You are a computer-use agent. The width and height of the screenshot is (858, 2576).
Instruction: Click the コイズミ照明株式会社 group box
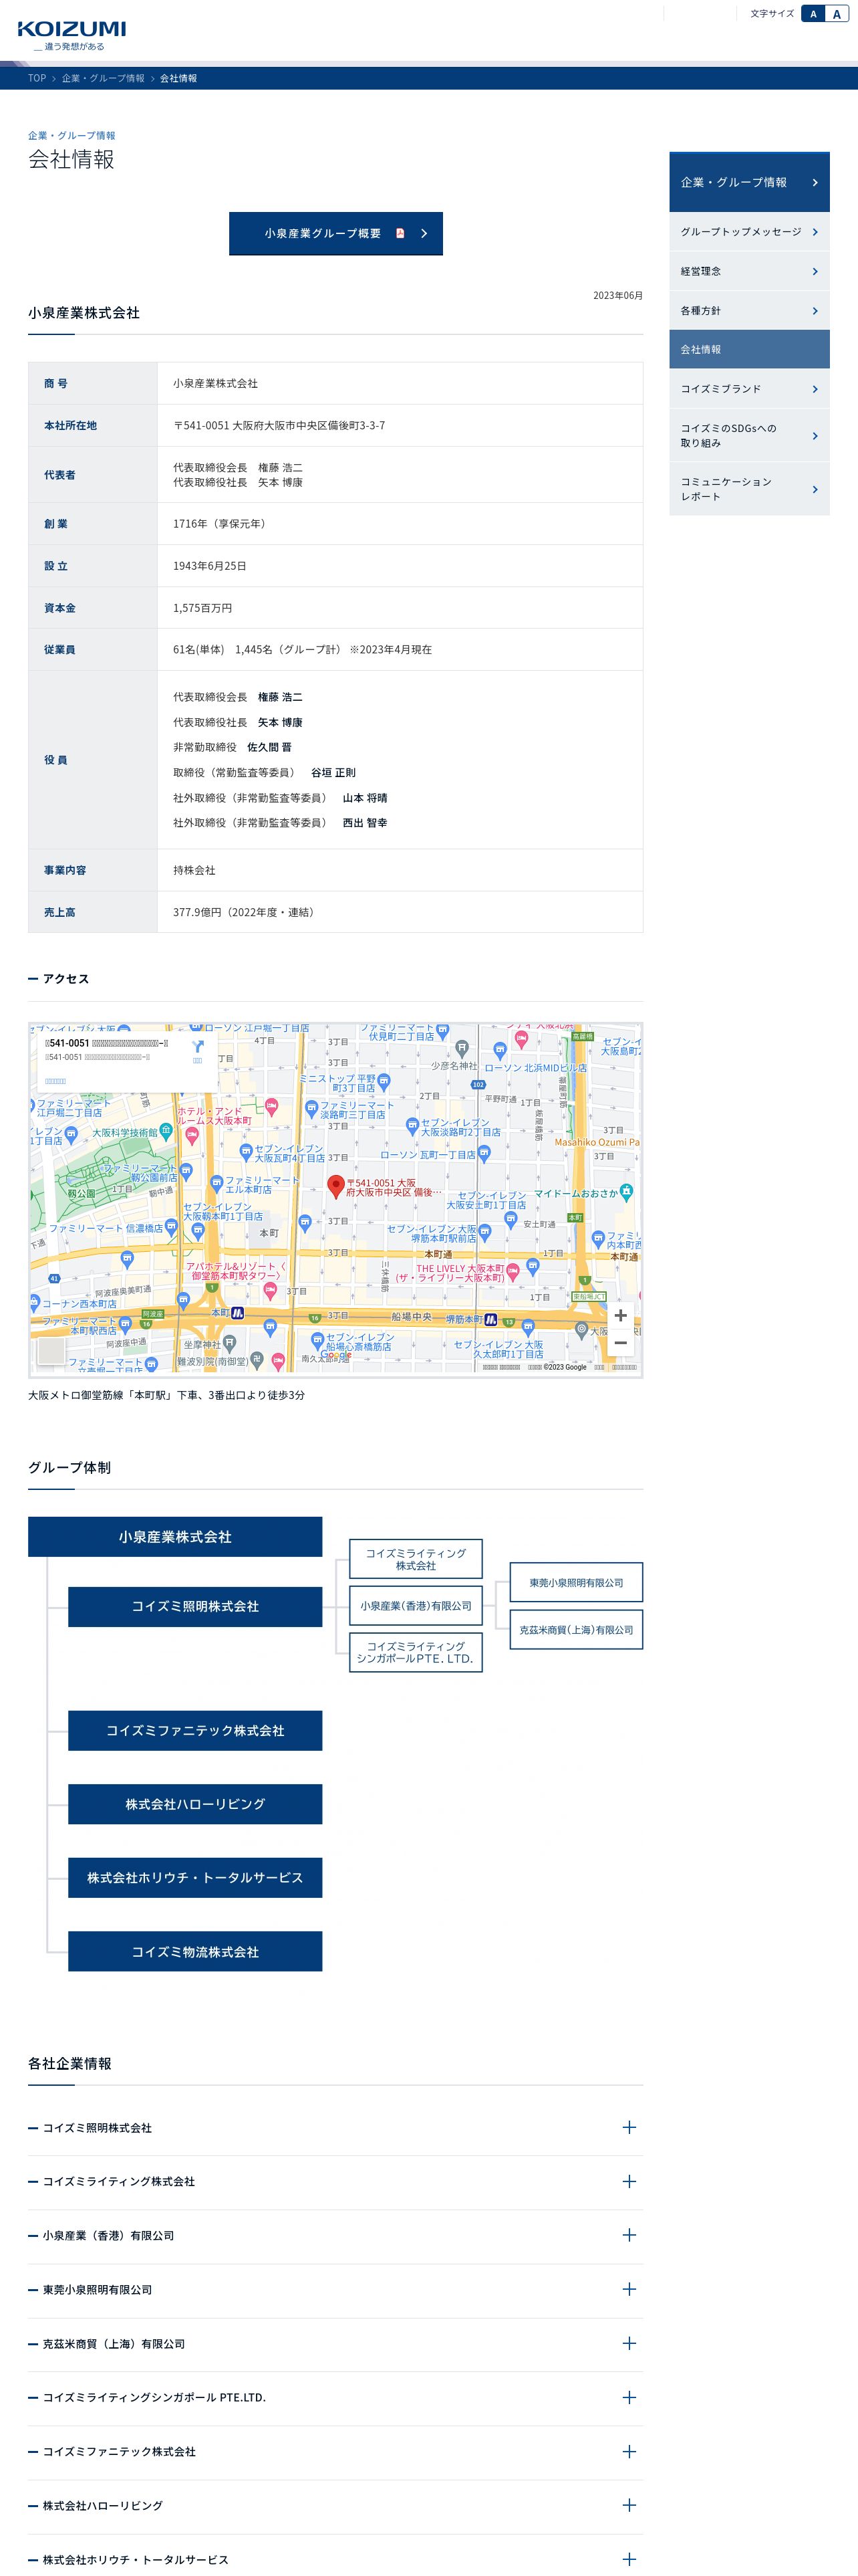tap(194, 1606)
